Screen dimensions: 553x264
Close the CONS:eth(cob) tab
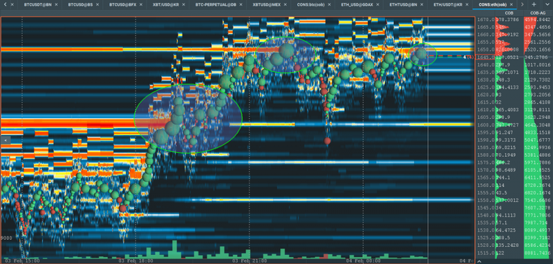pyautogui.click(x=512, y=5)
